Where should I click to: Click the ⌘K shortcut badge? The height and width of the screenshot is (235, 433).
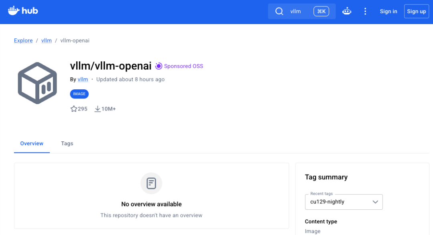pos(321,11)
